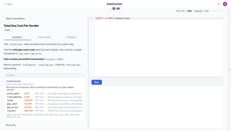Open the Feedback tab
231x131 pixels.
pyautogui.click(x=71, y=37)
